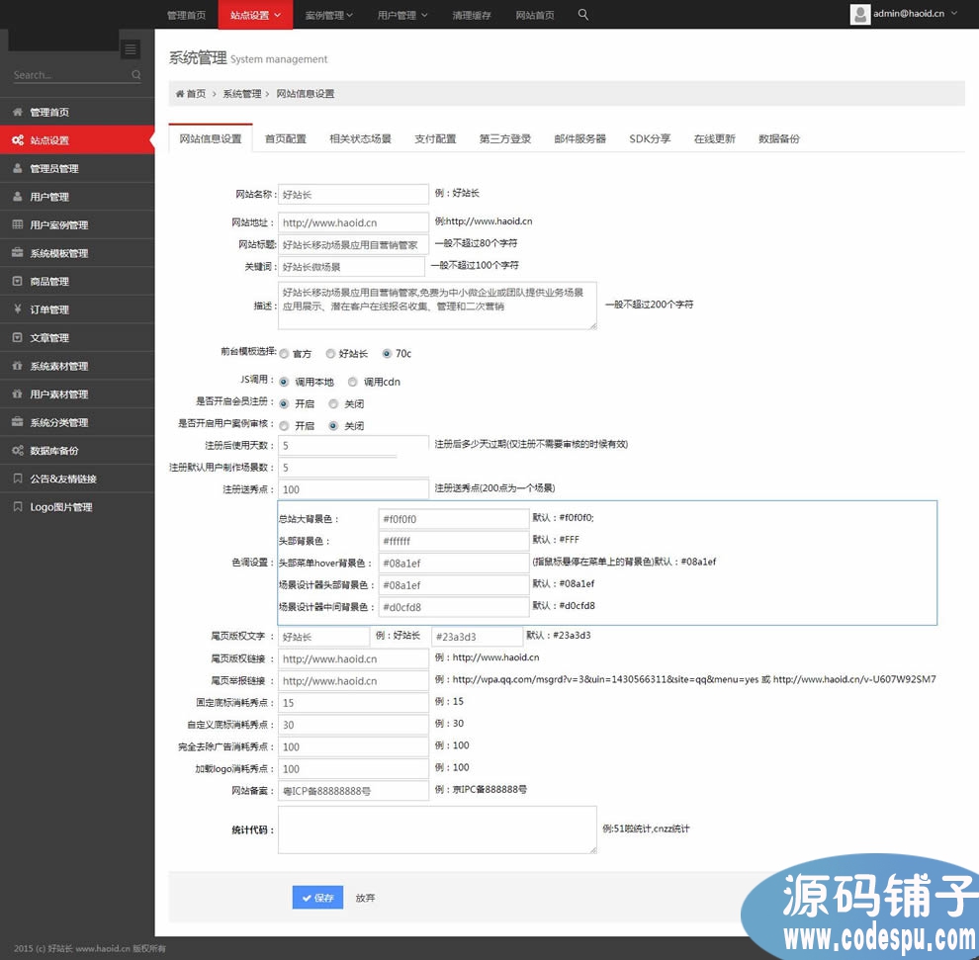Switch to the 第三方登录 tab
This screenshot has height=960, width=979.
(x=505, y=138)
